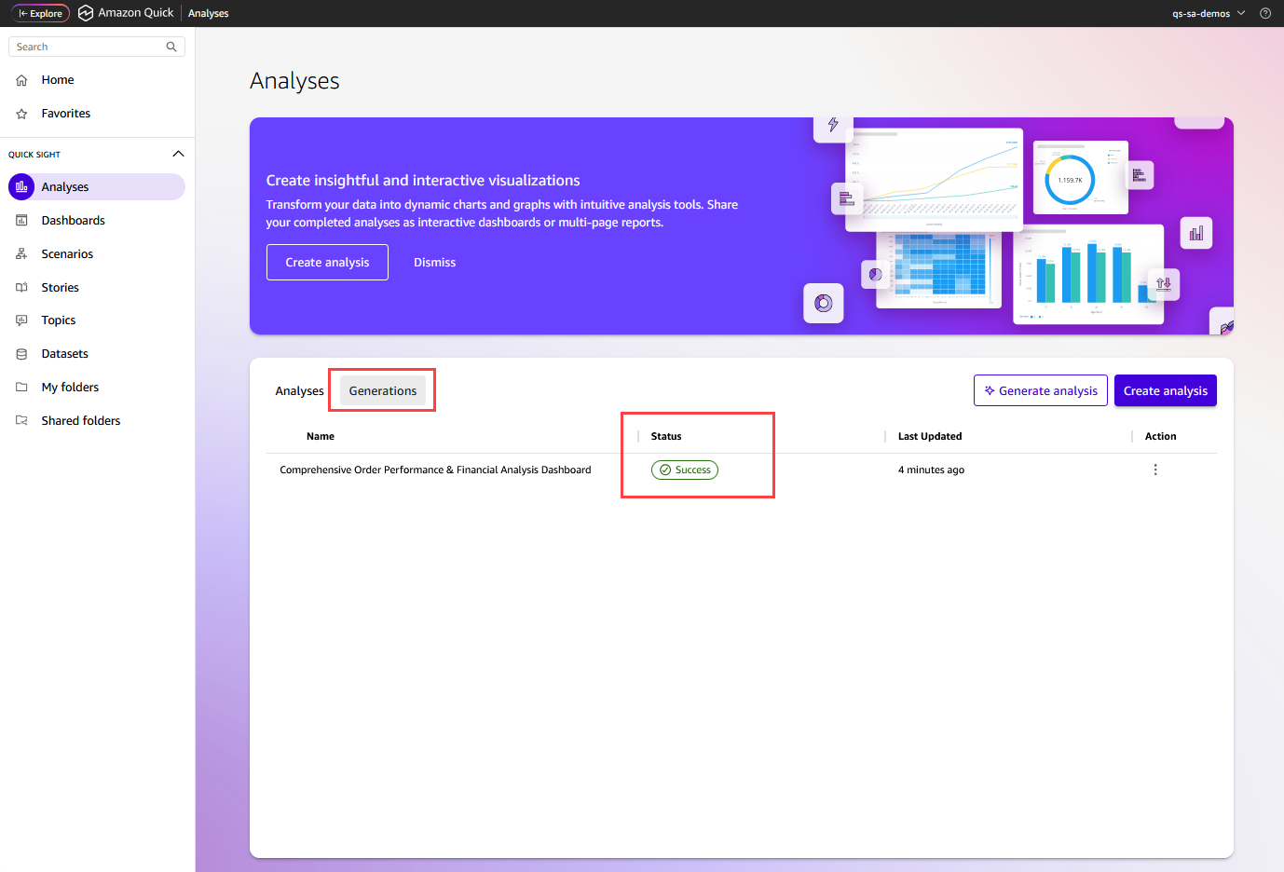The width and height of the screenshot is (1284, 872).
Task: Click the Success status badge
Action: tap(685, 470)
